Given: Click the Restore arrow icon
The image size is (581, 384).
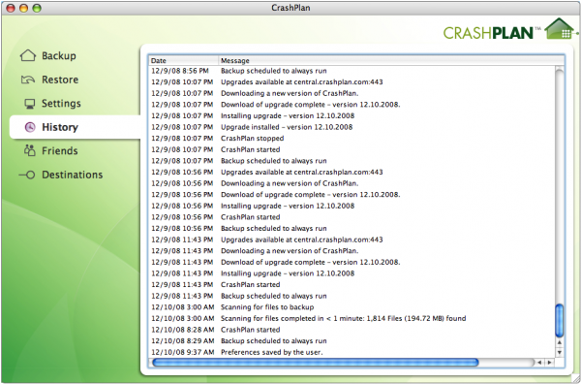Looking at the screenshot, I should (x=28, y=80).
